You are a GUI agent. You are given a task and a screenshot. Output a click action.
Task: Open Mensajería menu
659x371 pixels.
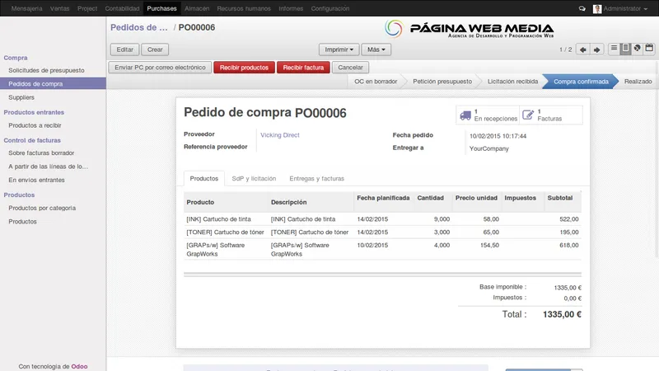point(27,8)
